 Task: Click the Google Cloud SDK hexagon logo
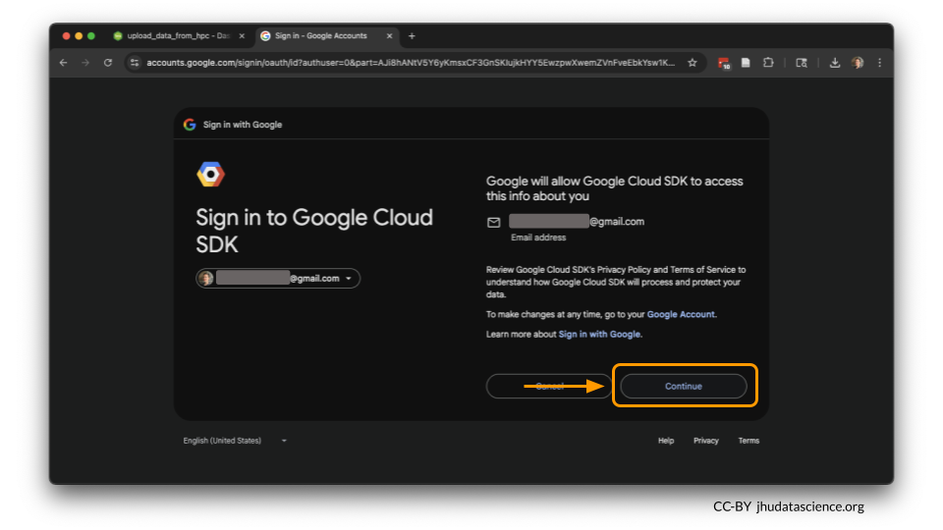210,175
